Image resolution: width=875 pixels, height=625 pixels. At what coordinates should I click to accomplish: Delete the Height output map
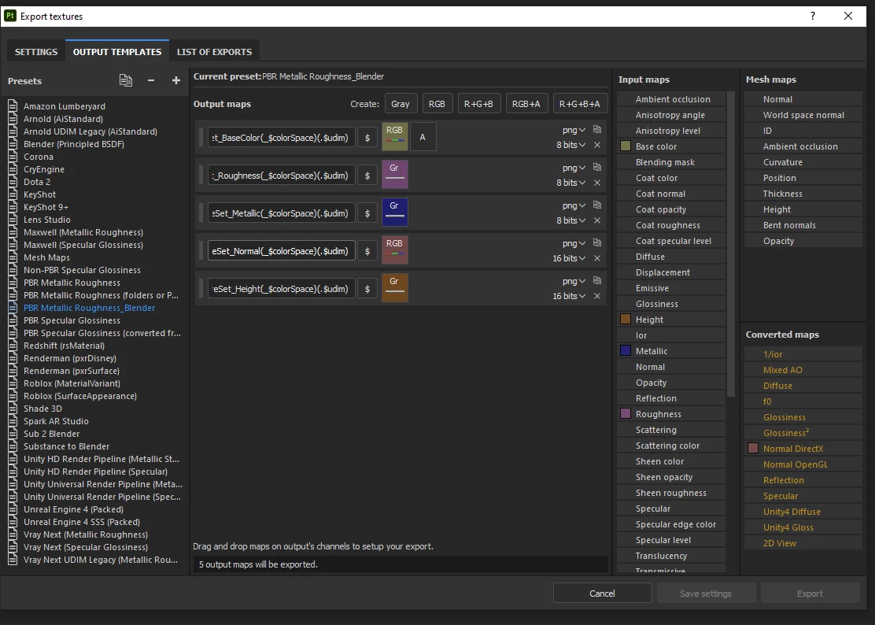click(597, 296)
